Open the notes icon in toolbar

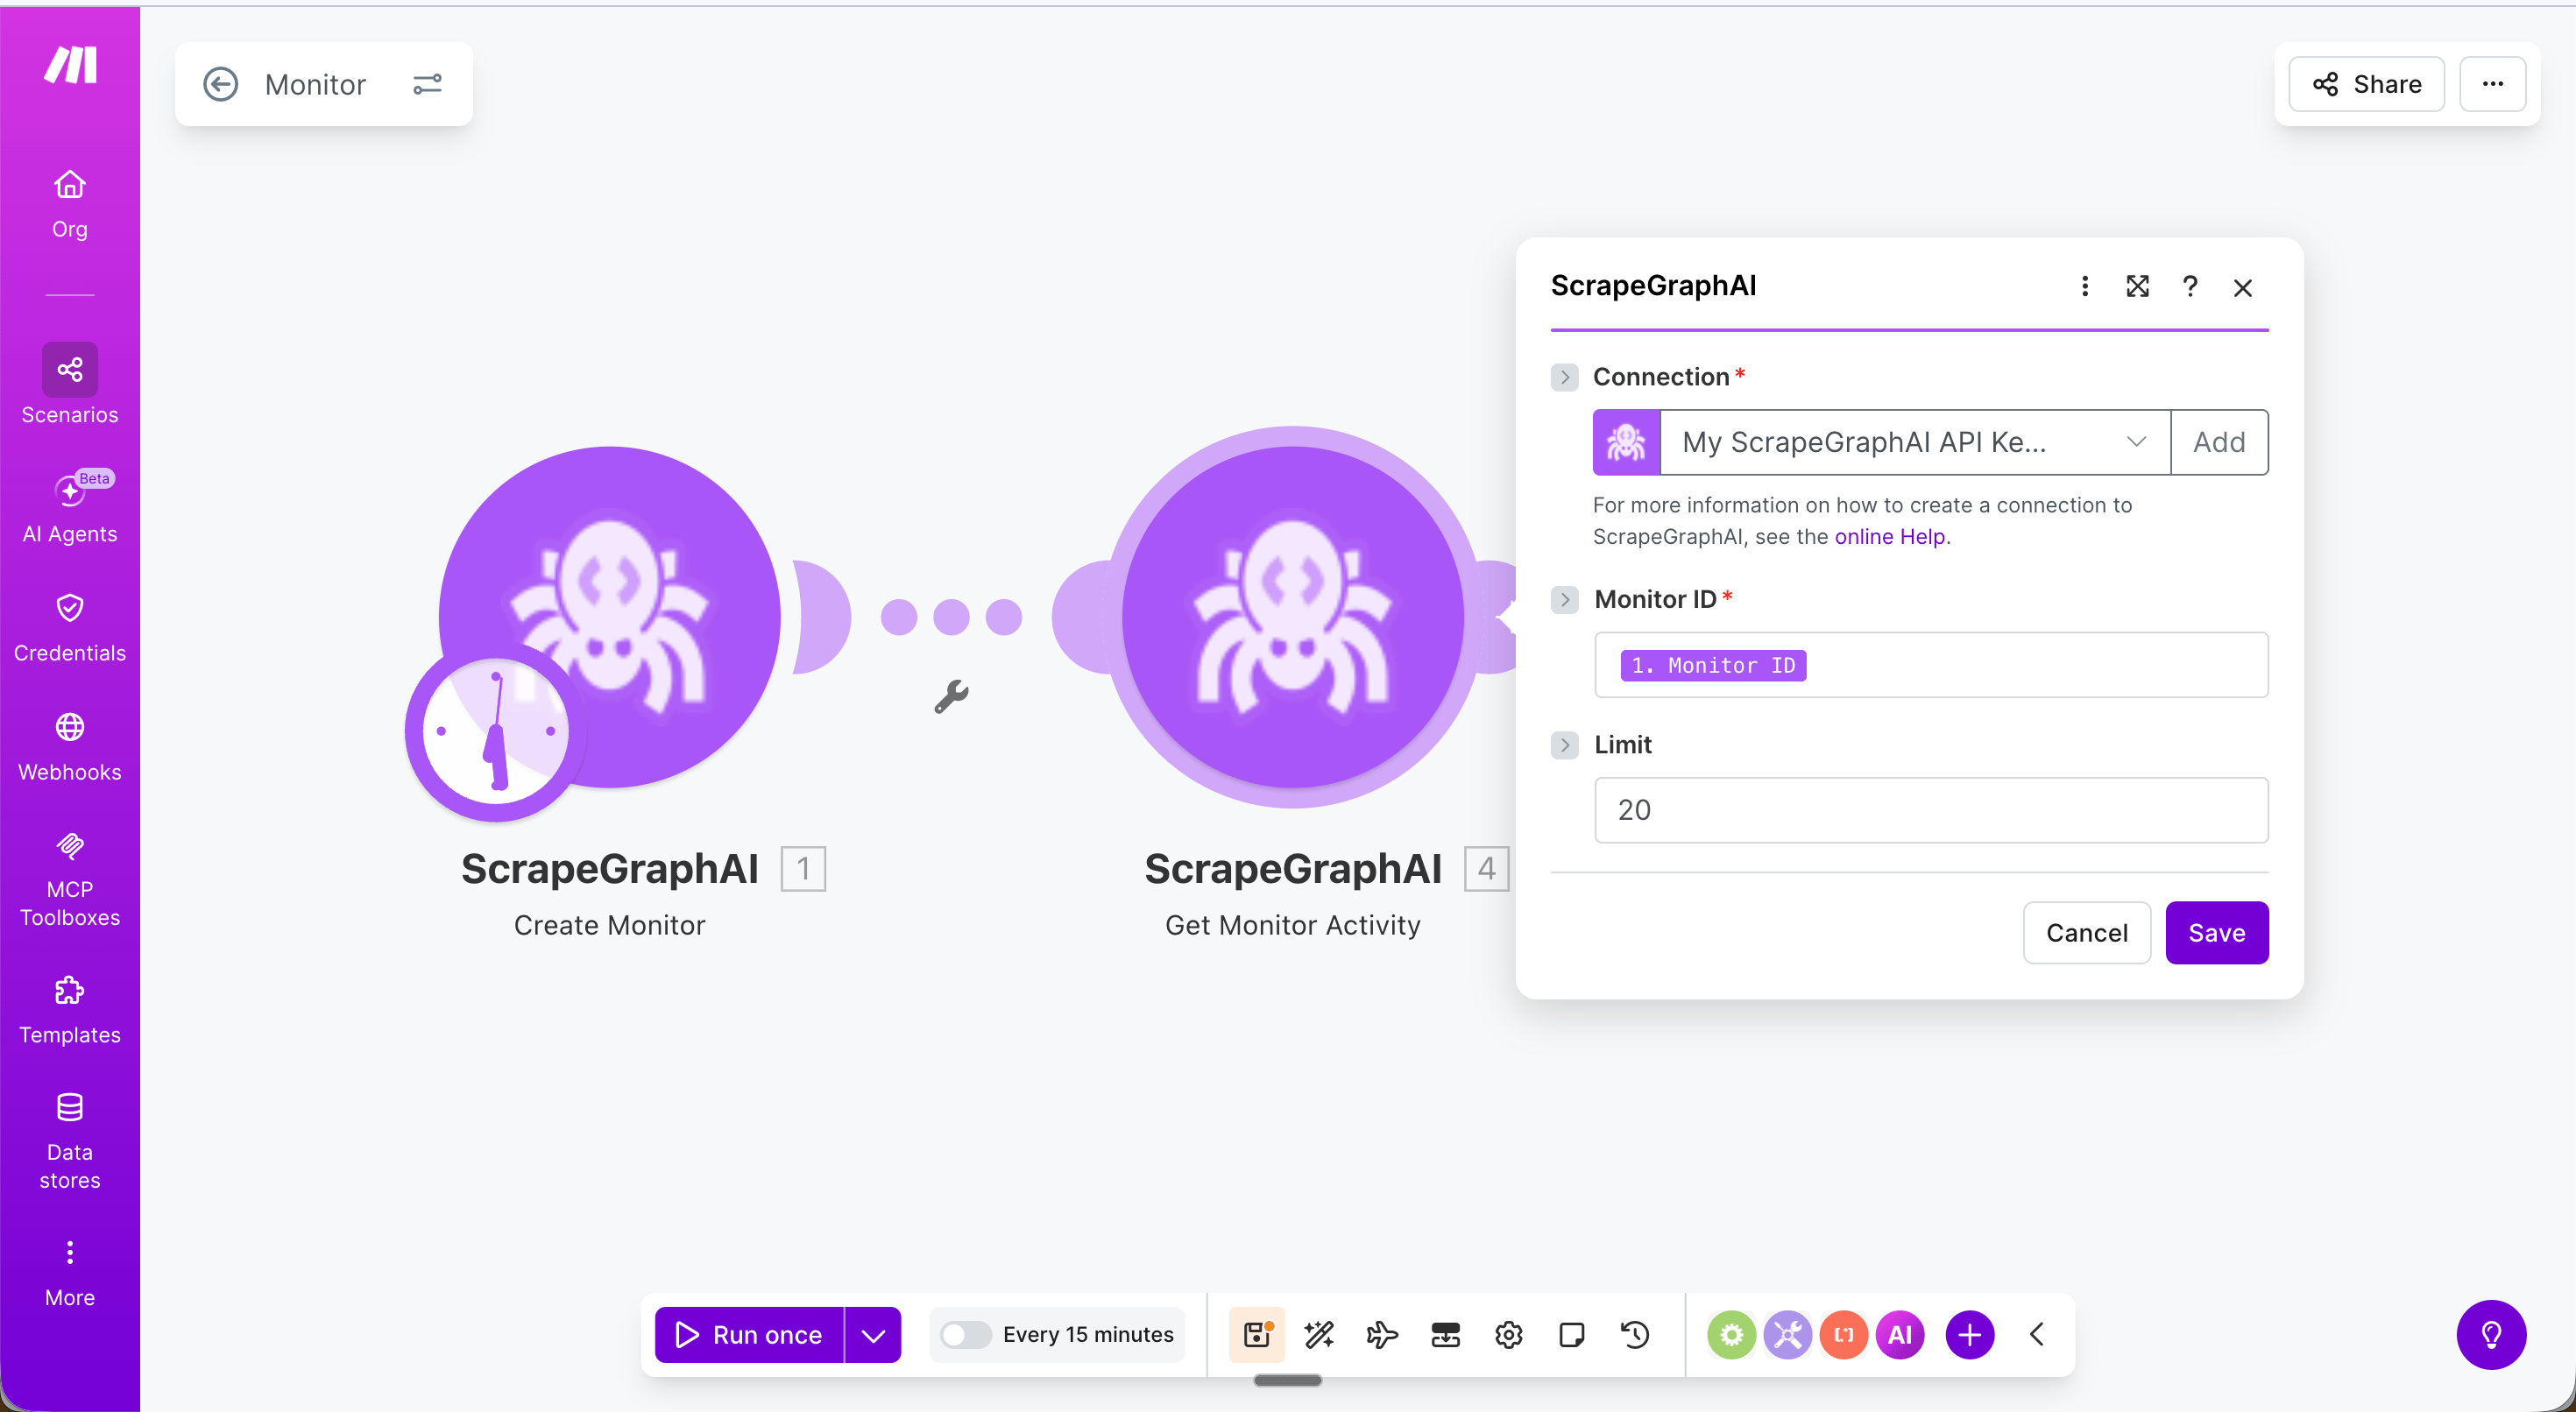pyautogui.click(x=1571, y=1334)
